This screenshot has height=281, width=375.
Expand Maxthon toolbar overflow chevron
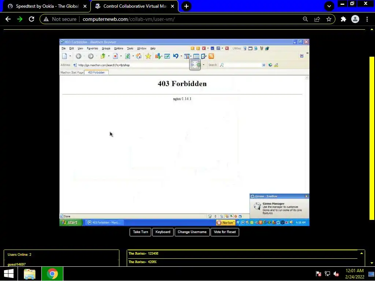pyautogui.click(x=307, y=53)
